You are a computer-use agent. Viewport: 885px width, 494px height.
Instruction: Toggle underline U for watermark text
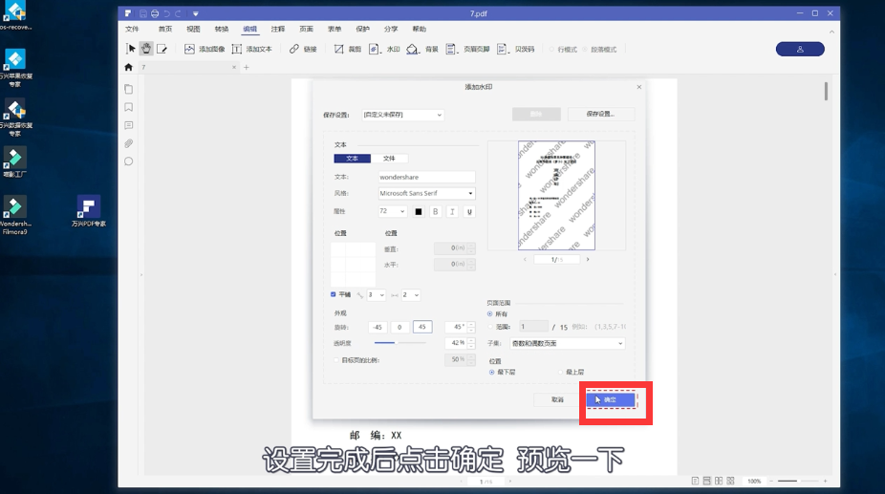(x=469, y=212)
